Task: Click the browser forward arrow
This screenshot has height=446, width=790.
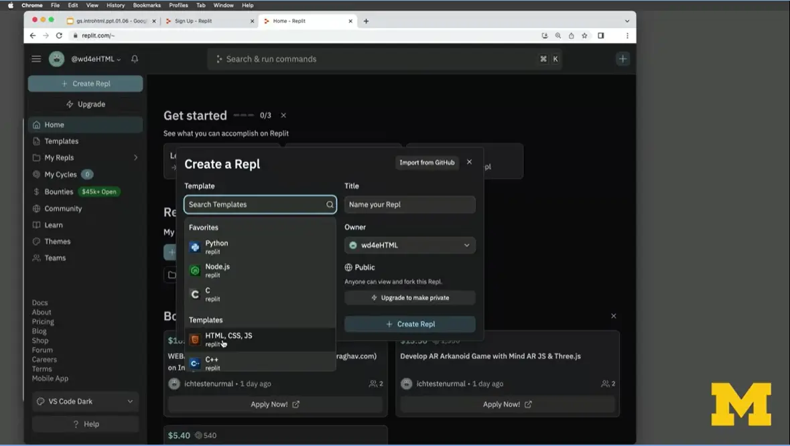Action: coord(46,35)
